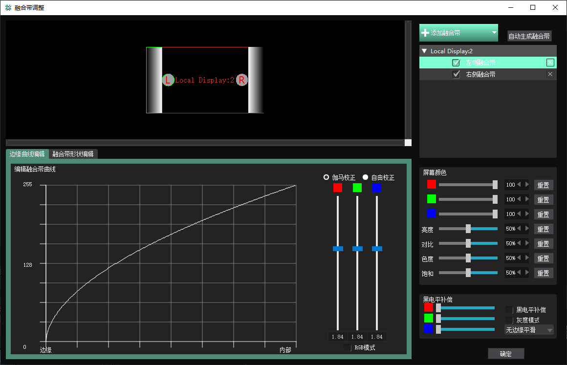Screen dimensions: 567x365
Task: Click the 对比 slider handle
Action: pyautogui.click(x=468, y=243)
